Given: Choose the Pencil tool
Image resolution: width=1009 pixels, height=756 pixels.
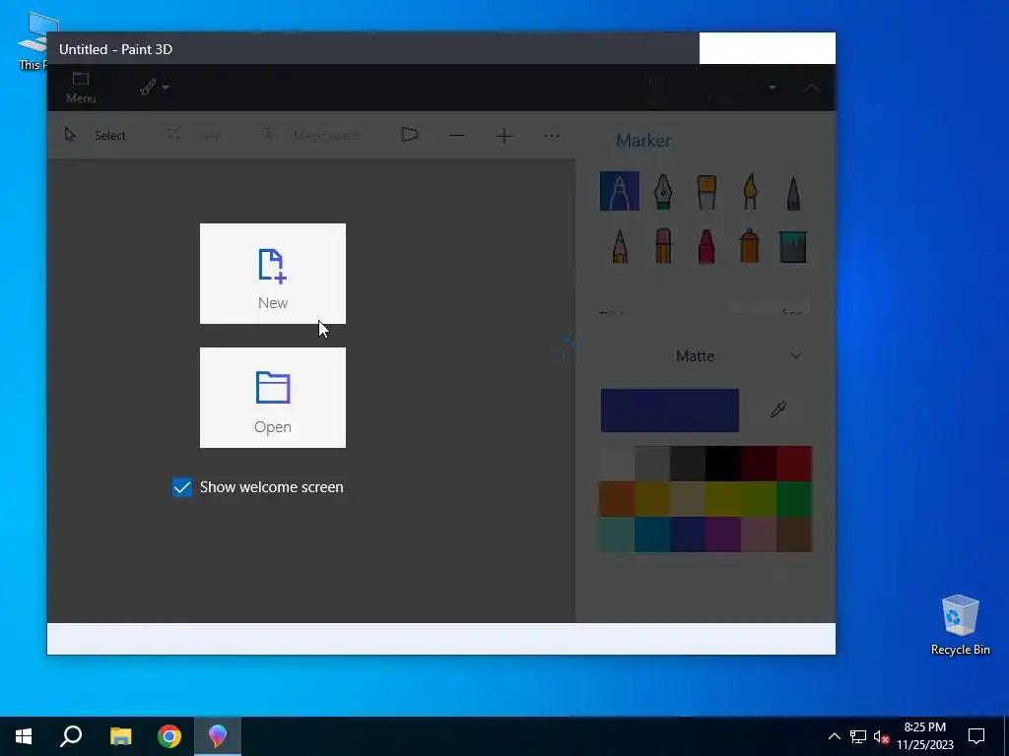Looking at the screenshot, I should tap(619, 245).
